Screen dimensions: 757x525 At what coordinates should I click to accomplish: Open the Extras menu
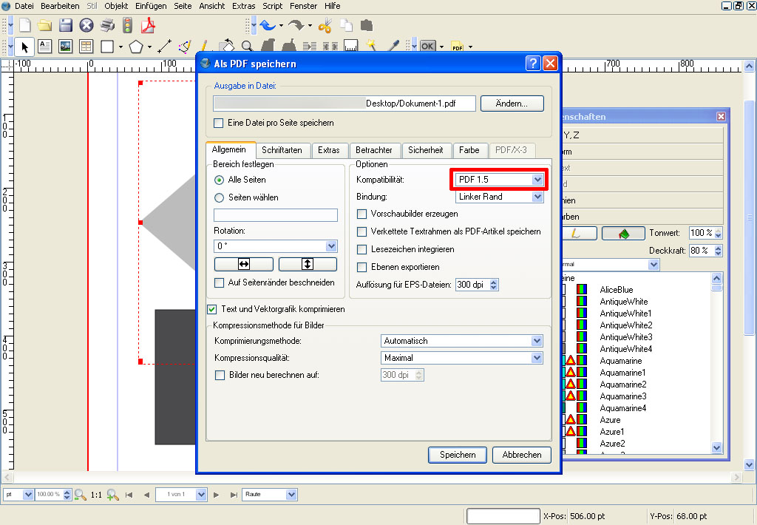click(243, 6)
